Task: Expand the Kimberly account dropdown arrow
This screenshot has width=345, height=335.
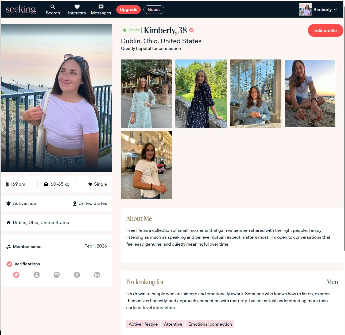Action: coord(335,10)
